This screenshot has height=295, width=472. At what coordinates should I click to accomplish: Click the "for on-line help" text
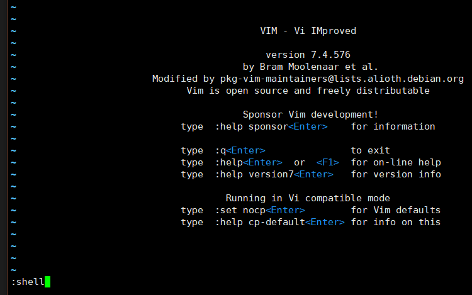tap(396, 162)
